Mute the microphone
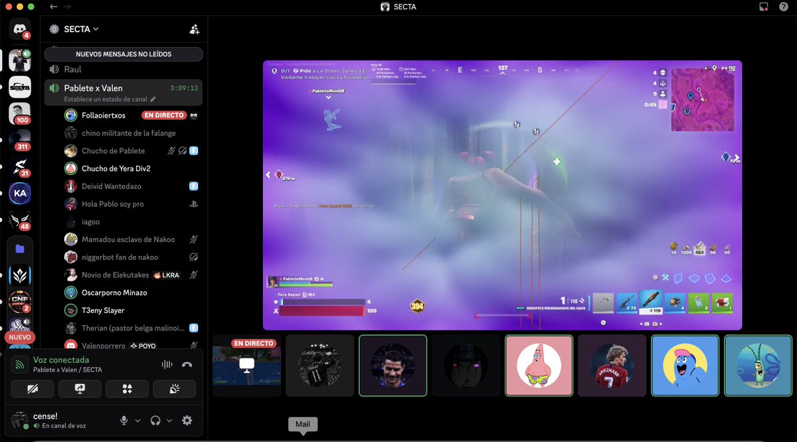Viewport: 797px width, 442px height. (124, 420)
